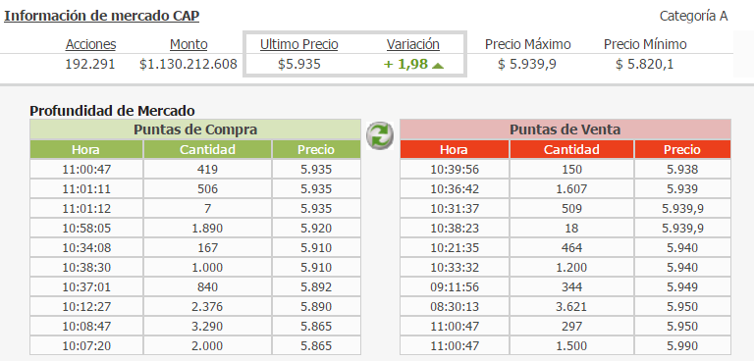Click sell price cell 5.938

click(682, 169)
